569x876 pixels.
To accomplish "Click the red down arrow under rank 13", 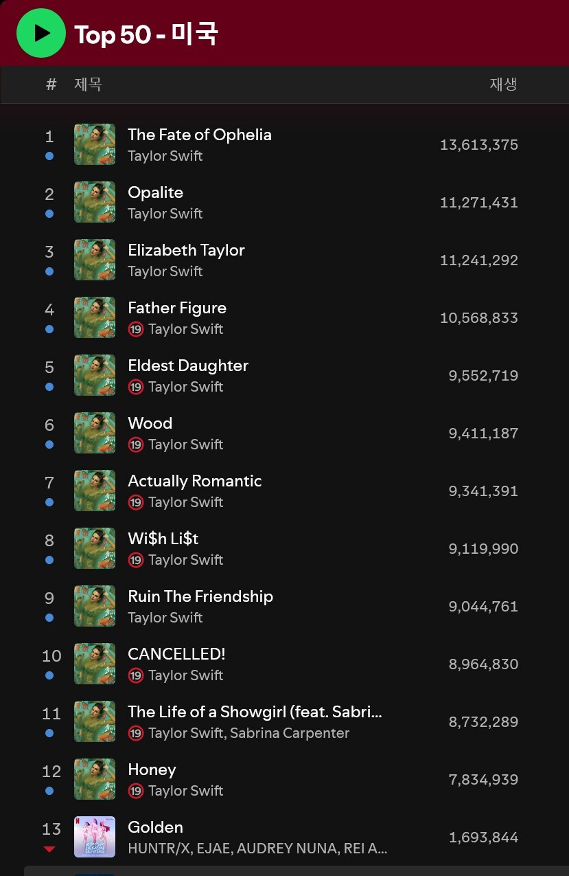I will click(49, 850).
